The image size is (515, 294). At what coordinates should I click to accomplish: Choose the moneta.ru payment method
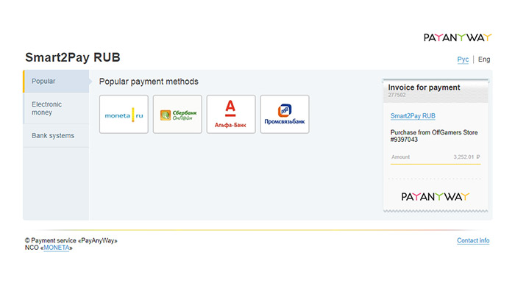[x=124, y=114]
